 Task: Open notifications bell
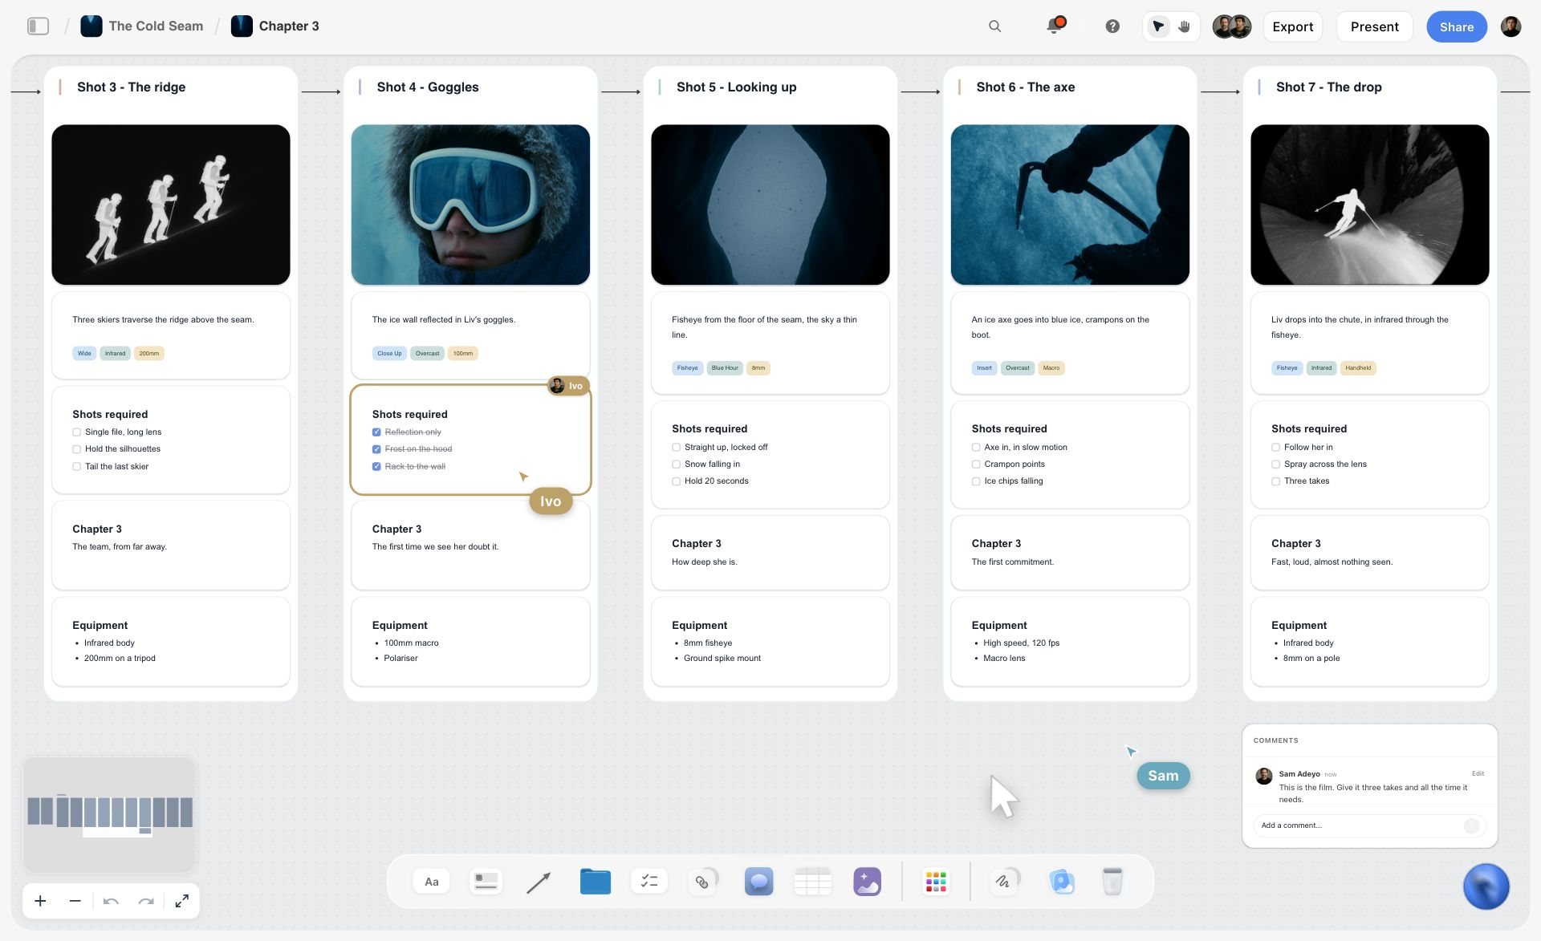(1055, 26)
